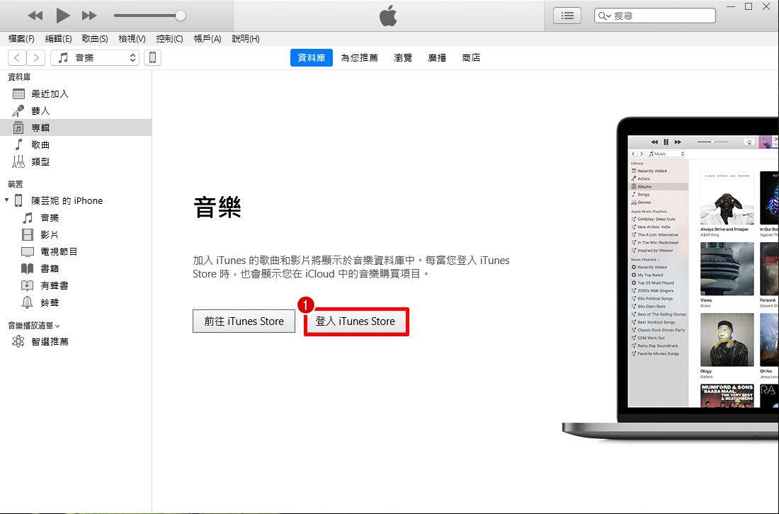The height and width of the screenshot is (514, 779).
Task: Select 陳芸妮 的 iPhone device
Action: 67,200
